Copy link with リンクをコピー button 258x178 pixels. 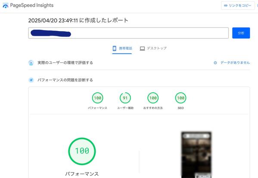238,6
